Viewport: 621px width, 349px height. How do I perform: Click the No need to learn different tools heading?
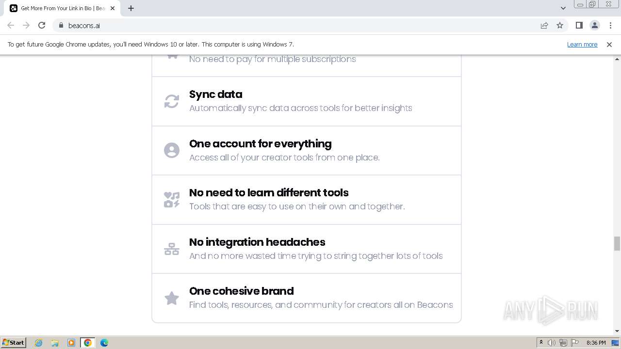tap(269, 192)
